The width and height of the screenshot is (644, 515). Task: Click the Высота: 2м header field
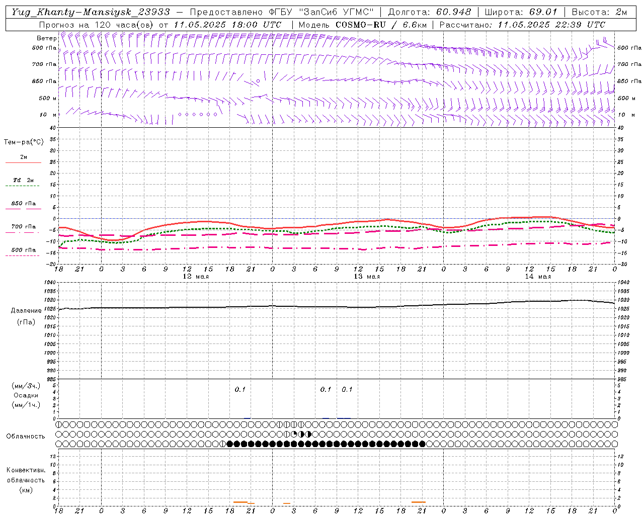pyautogui.click(x=599, y=12)
